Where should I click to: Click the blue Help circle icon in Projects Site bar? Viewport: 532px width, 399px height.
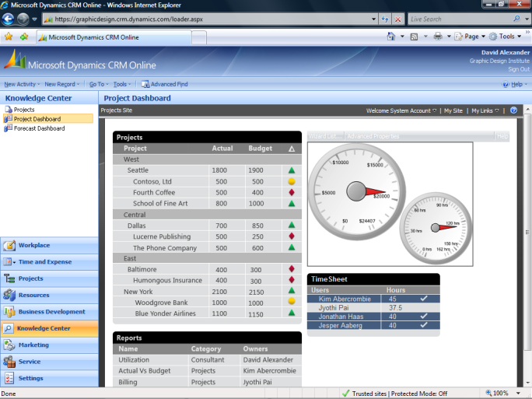click(x=513, y=110)
